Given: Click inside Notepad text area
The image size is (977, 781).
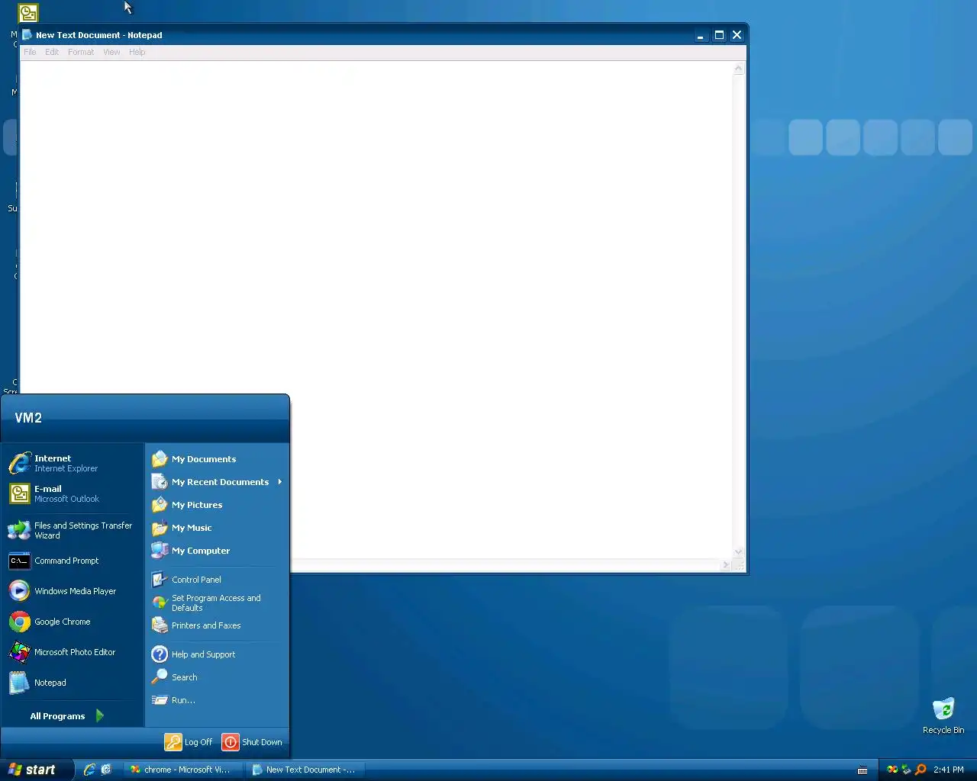Looking at the screenshot, I should (x=376, y=309).
